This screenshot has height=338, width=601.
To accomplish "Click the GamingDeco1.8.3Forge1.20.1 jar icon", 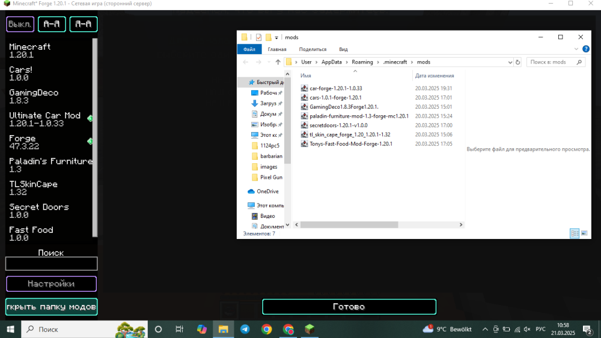I will pos(304,106).
